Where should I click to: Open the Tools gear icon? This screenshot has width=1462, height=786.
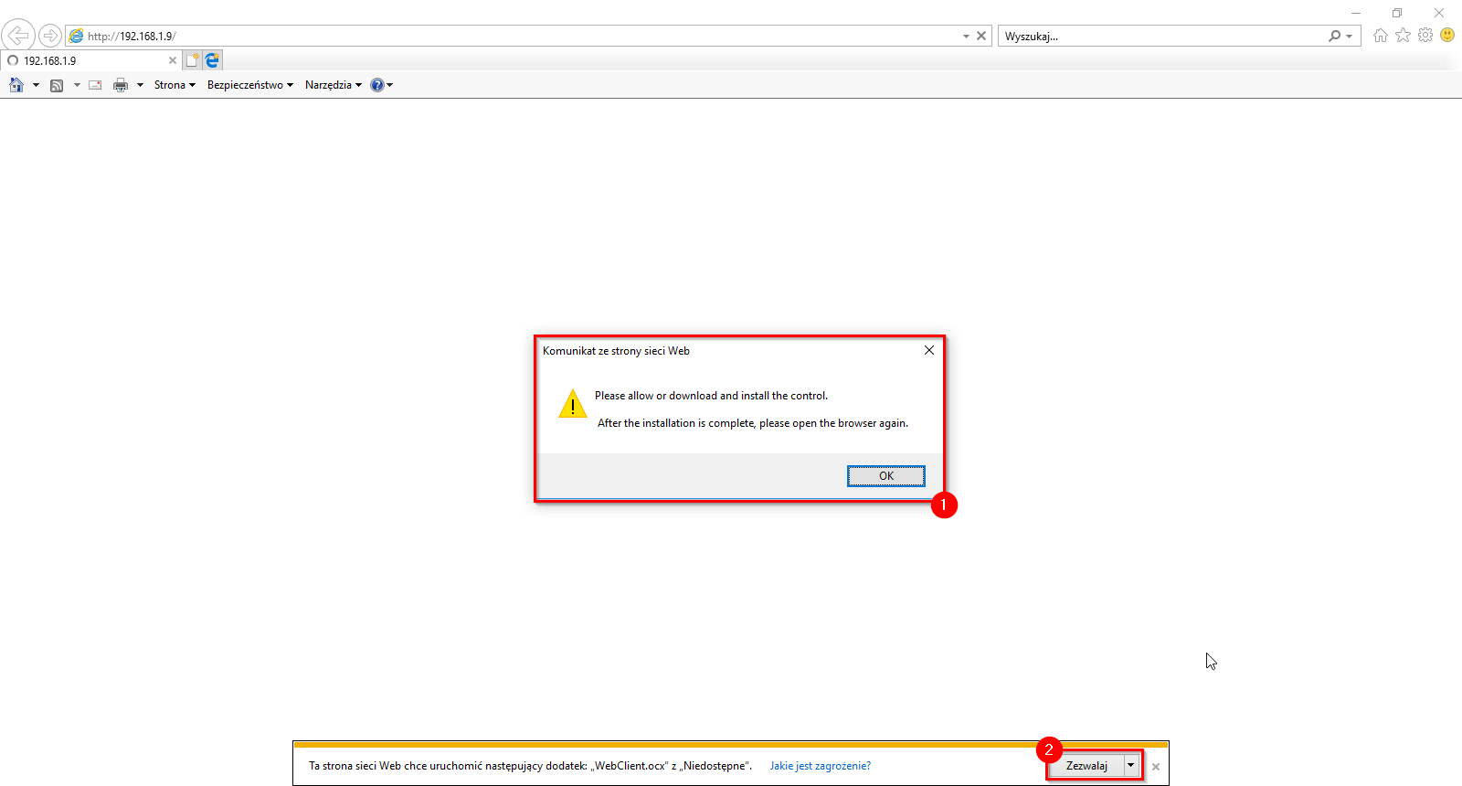point(1425,35)
